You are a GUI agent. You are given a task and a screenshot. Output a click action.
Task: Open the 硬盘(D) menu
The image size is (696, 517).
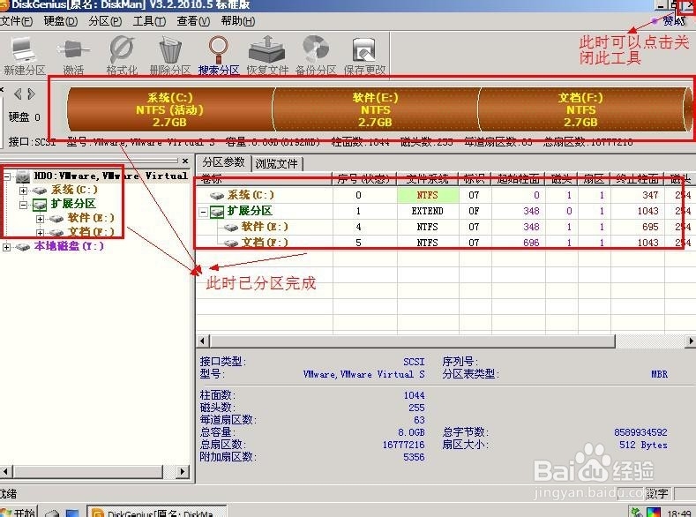click(x=60, y=21)
